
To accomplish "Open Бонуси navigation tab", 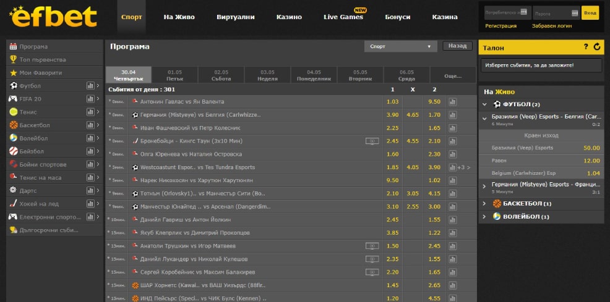I will coord(398,17).
